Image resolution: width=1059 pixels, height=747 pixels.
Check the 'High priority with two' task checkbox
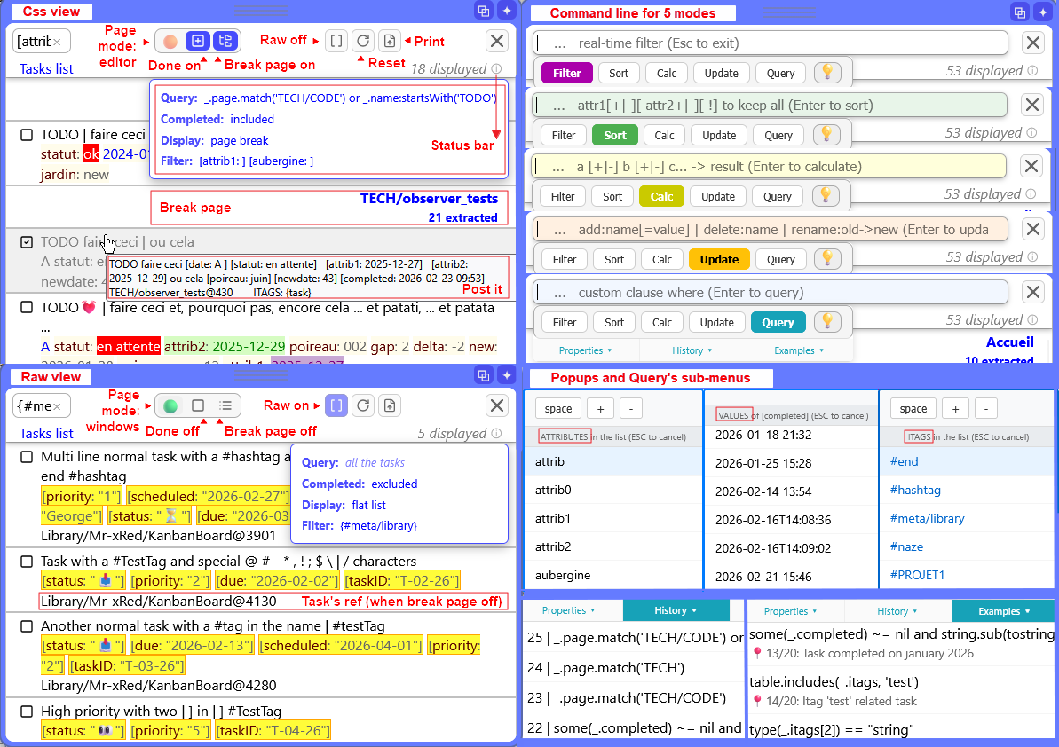27,712
